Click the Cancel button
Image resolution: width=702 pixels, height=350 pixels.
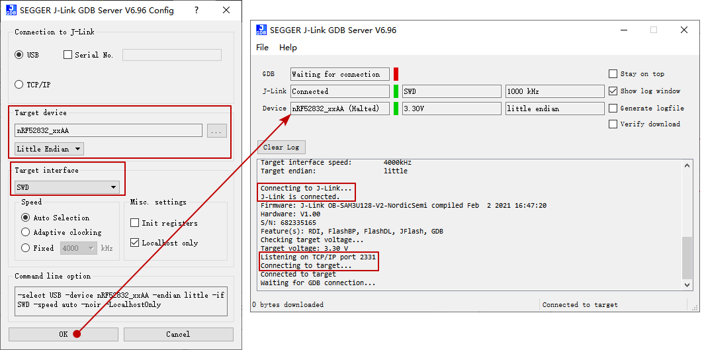(178, 334)
